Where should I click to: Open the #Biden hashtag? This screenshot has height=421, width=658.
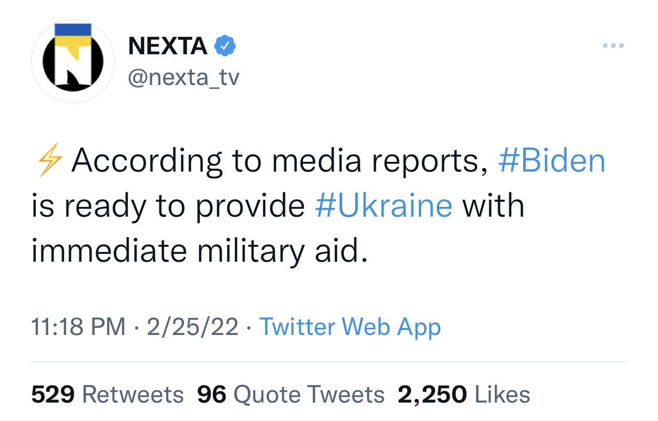tap(551, 161)
